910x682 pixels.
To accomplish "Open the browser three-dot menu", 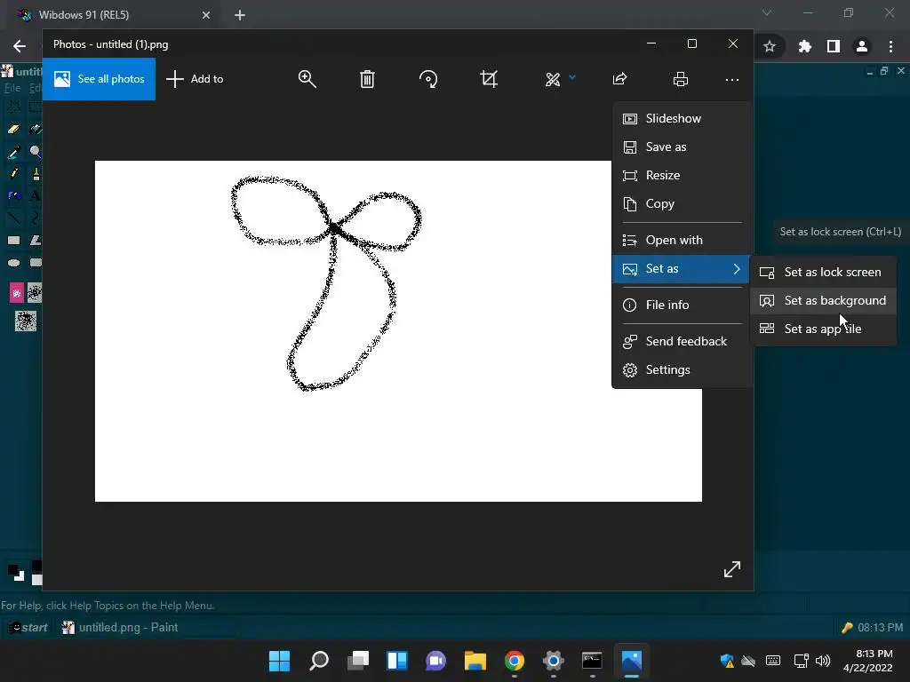I will [x=890, y=46].
